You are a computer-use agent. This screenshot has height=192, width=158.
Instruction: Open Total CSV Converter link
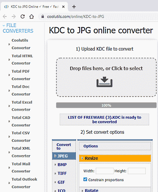(21, 137)
